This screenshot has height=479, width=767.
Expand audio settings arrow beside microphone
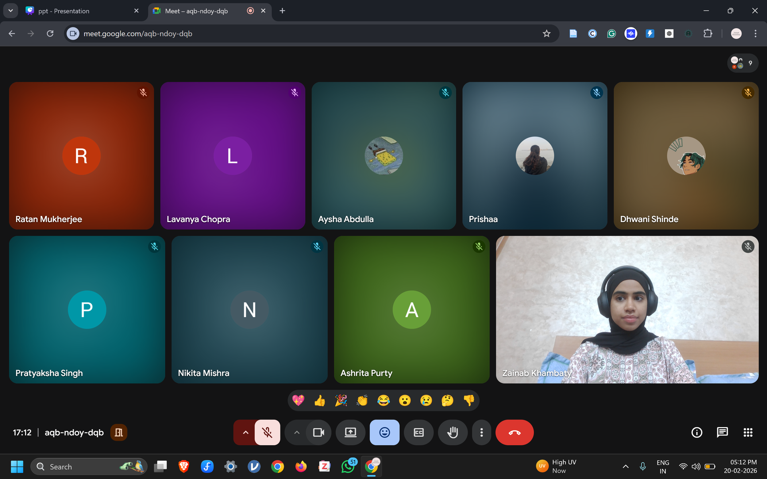coord(245,432)
